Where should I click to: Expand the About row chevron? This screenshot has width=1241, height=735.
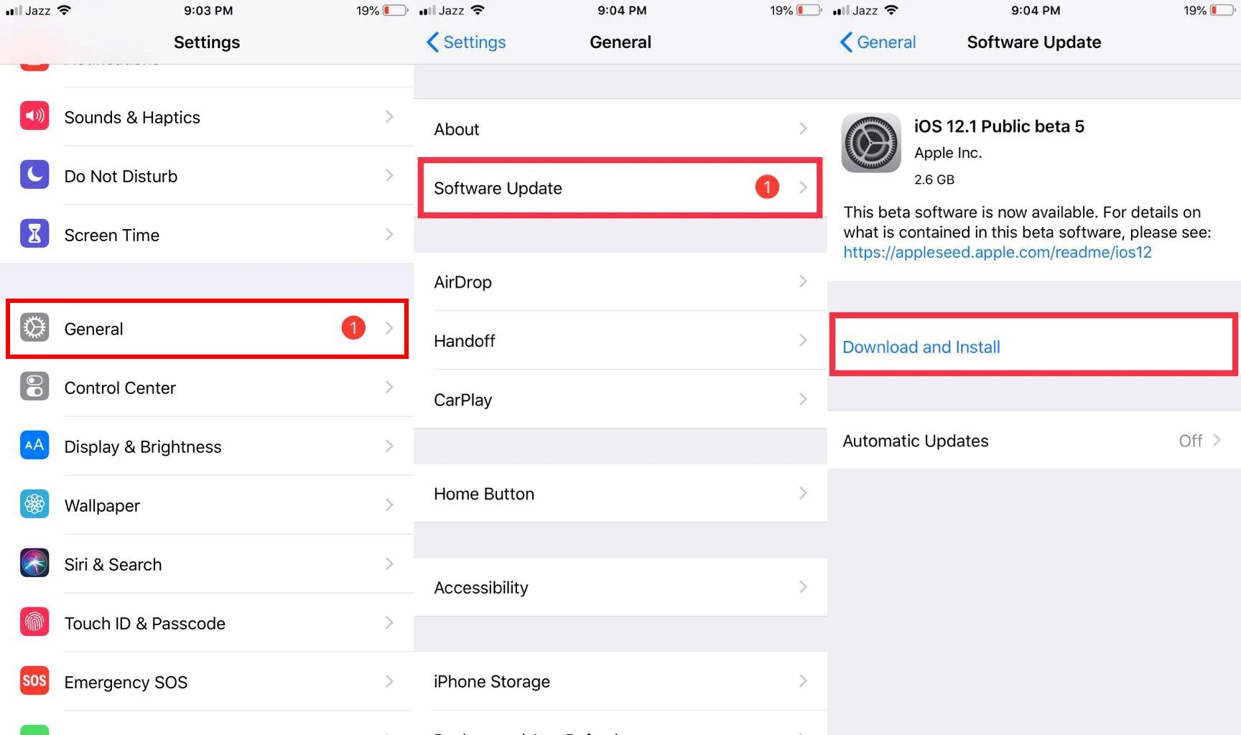[803, 128]
